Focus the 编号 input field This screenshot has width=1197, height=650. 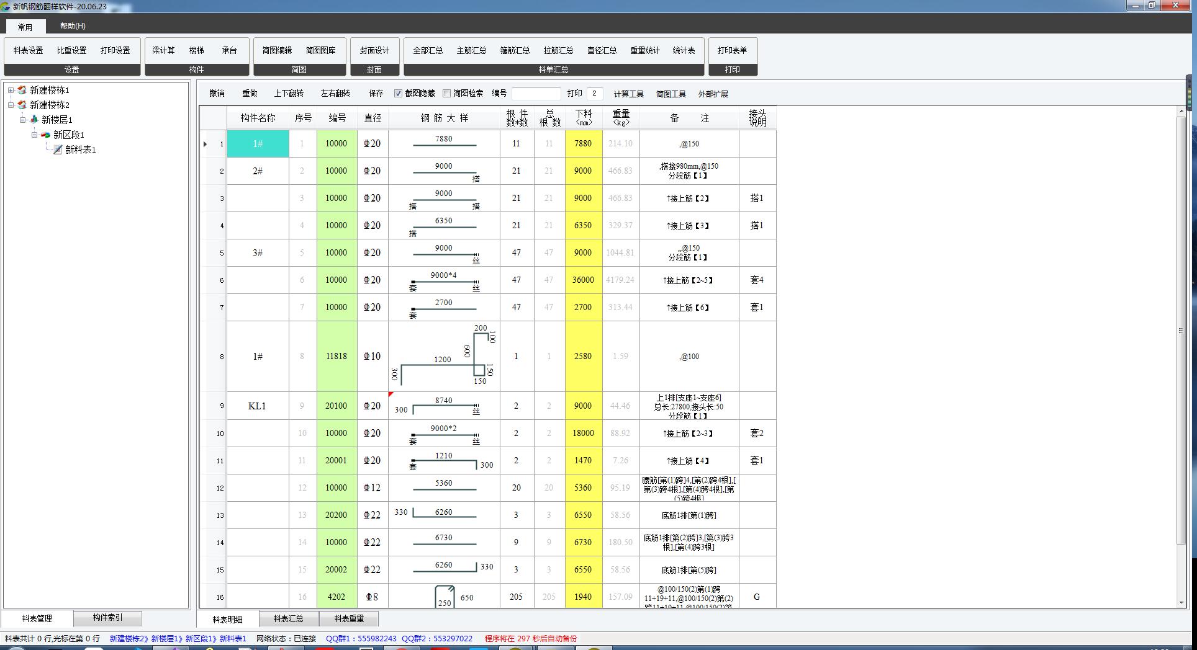tap(536, 94)
